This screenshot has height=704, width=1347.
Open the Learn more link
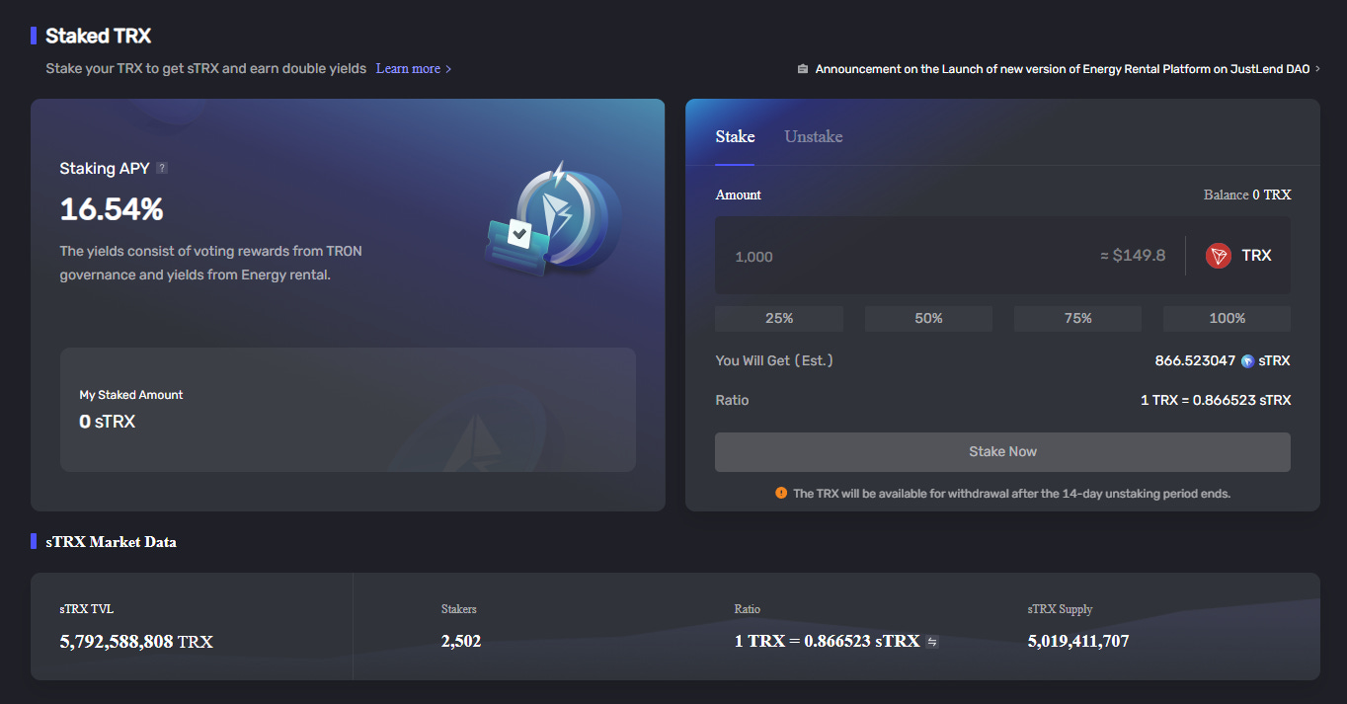click(x=408, y=69)
